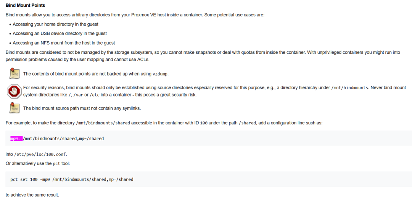Click the inline "pct" tool name
The image size is (412, 200).
click(x=56, y=164)
